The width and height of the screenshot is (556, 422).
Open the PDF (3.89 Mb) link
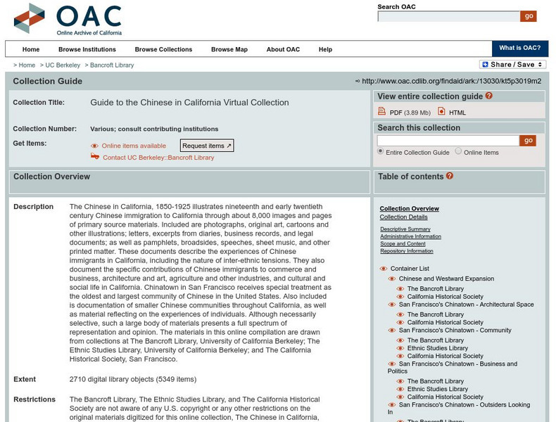(410, 113)
